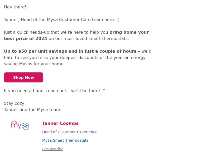The image size is (211, 158).
Task: Click 'saving Mysas for your home' text
Action: pyautogui.click(x=34, y=64)
